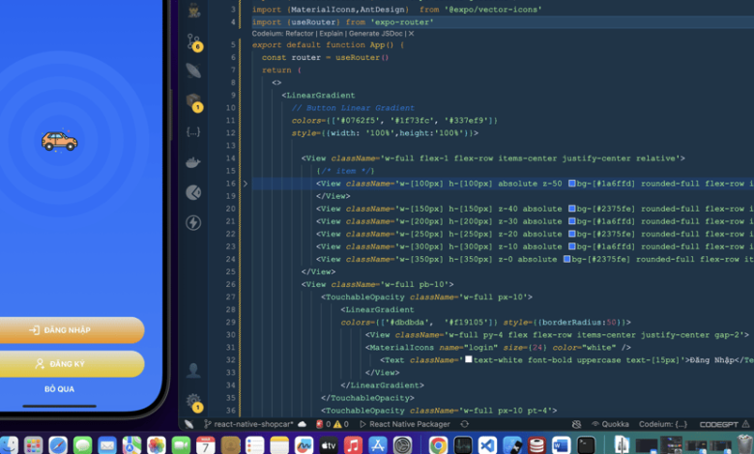Open App Store from the dock
Viewport: 754px width, 454px height.
[377, 445]
